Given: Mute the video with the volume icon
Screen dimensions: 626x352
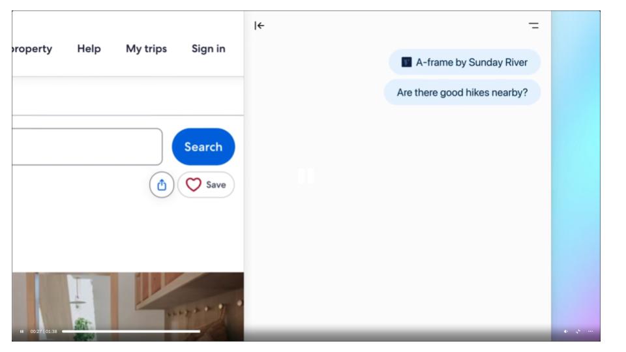Looking at the screenshot, I should pos(565,331).
